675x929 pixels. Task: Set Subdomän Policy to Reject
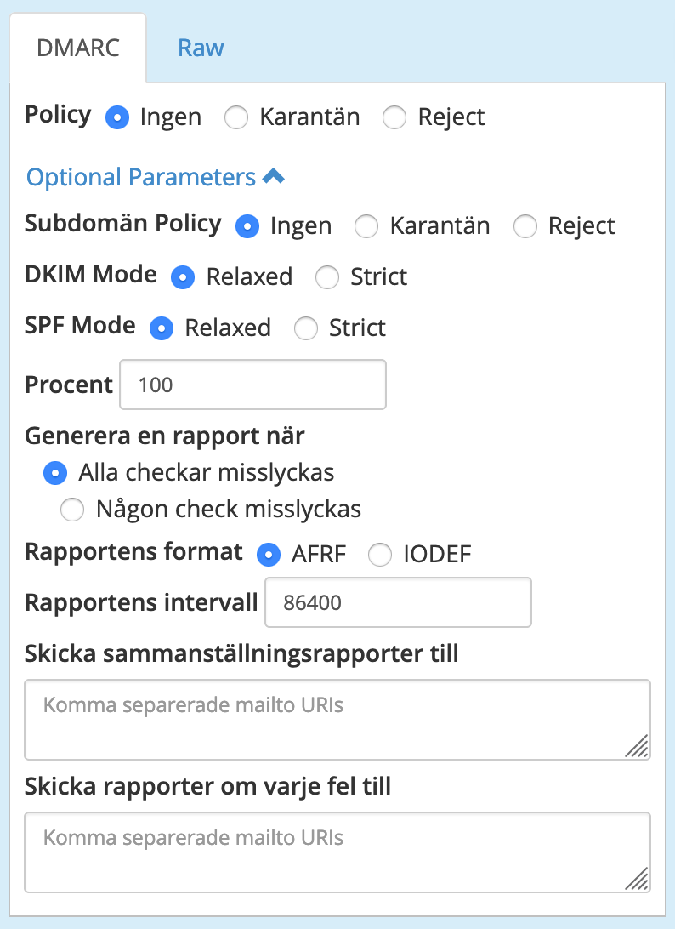pyautogui.click(x=525, y=226)
